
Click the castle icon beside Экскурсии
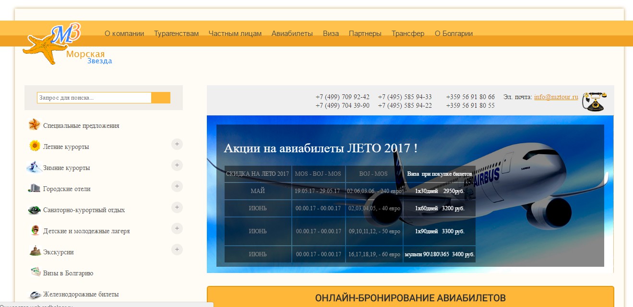35,251
